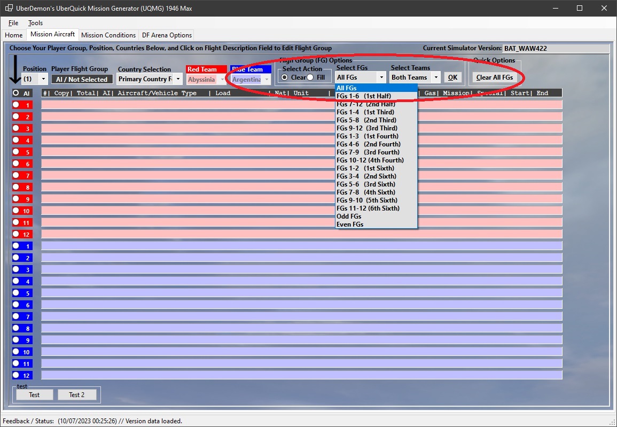Collapse the Select FGs combo box arrow
The height and width of the screenshot is (427, 617).
tap(381, 77)
